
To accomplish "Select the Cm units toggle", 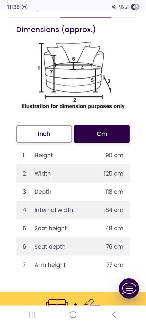I will pyautogui.click(x=102, y=134).
